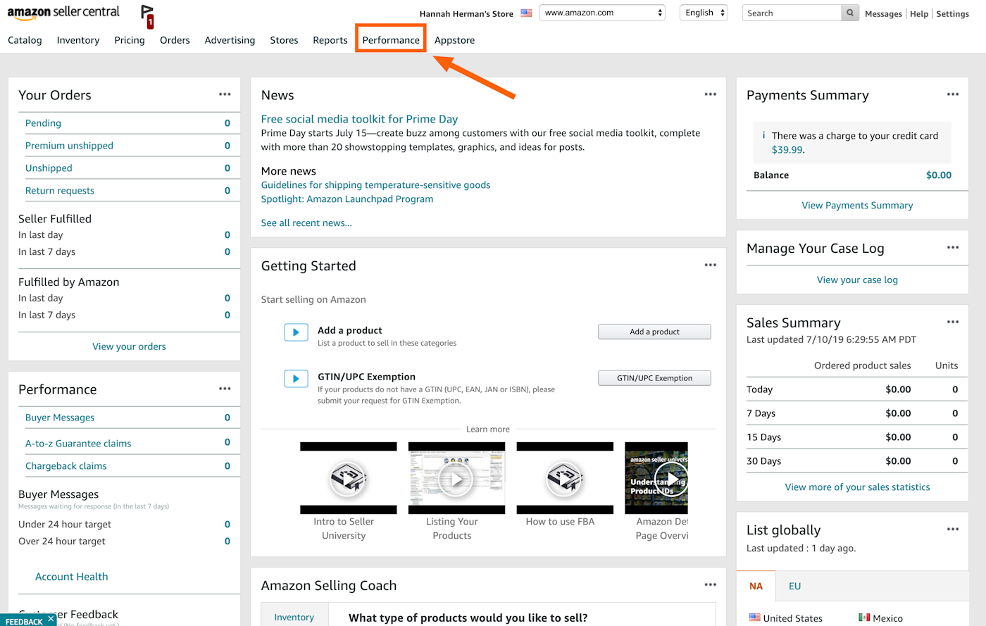Screen dimensions: 986x626
Task: Open Performance widget ellipsis menu
Action: click(225, 389)
